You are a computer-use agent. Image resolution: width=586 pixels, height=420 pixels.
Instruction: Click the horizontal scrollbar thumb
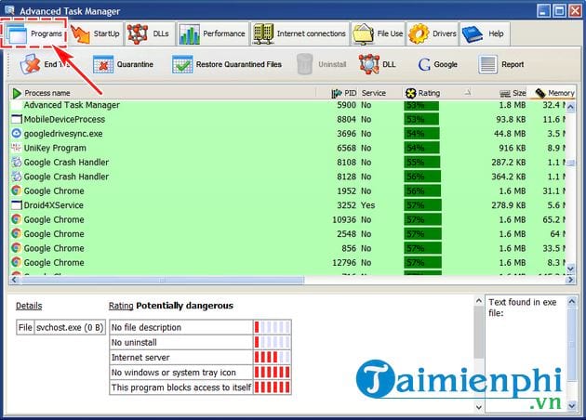point(162,280)
